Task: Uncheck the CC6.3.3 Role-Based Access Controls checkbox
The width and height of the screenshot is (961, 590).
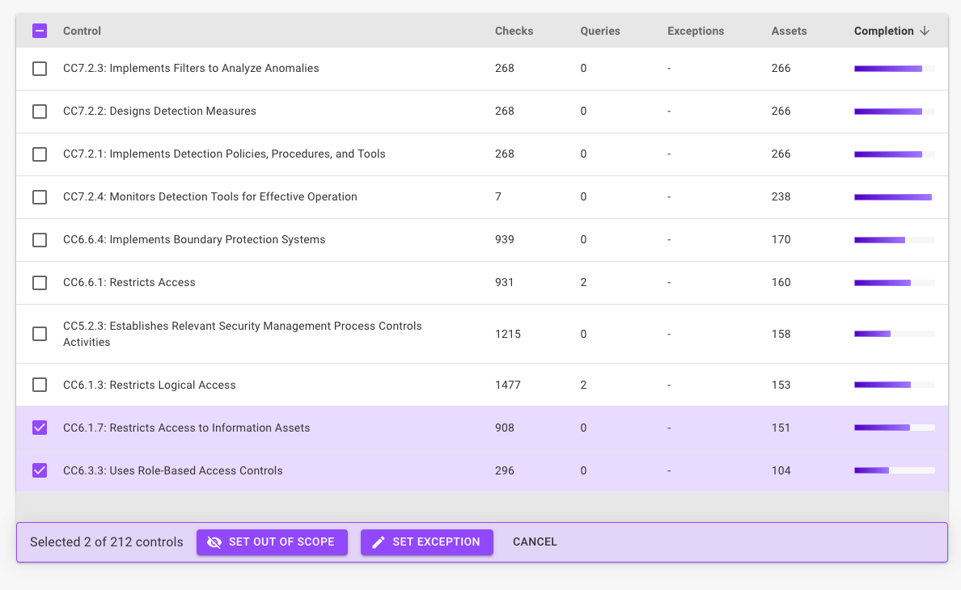Action: (40, 470)
